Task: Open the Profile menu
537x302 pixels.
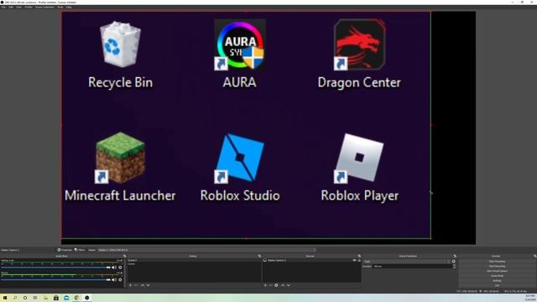Action: pyautogui.click(x=29, y=7)
